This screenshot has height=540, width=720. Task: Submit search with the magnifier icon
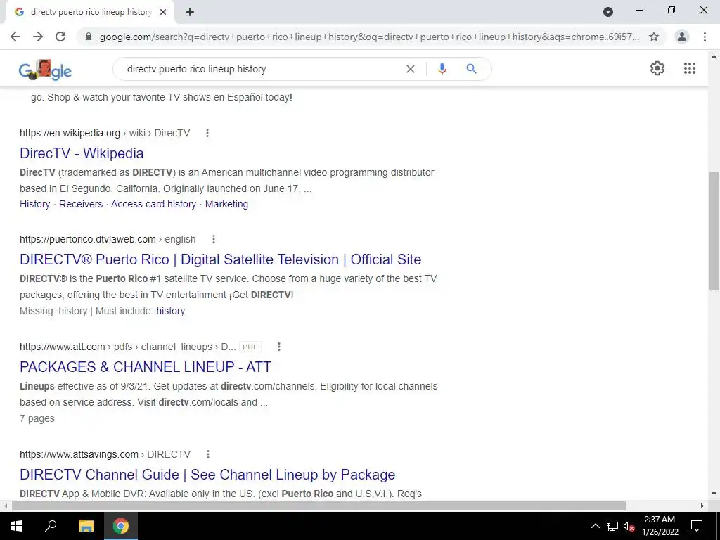471,69
